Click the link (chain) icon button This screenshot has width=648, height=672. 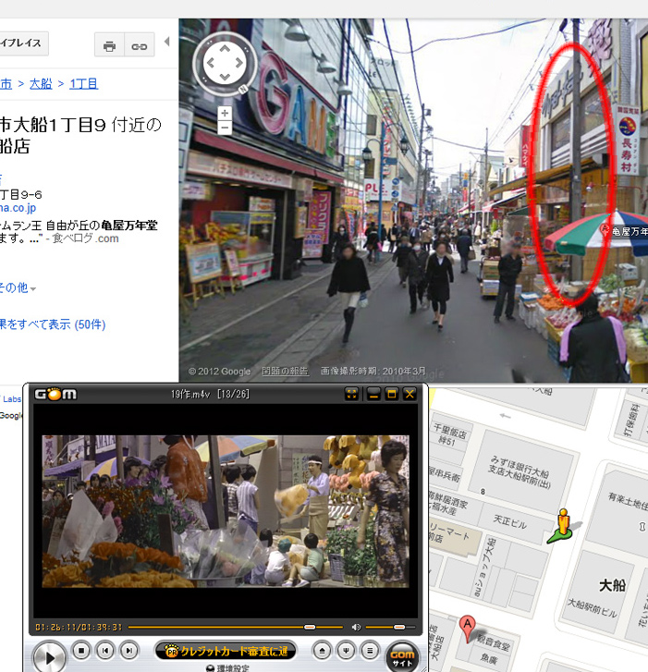click(x=140, y=45)
